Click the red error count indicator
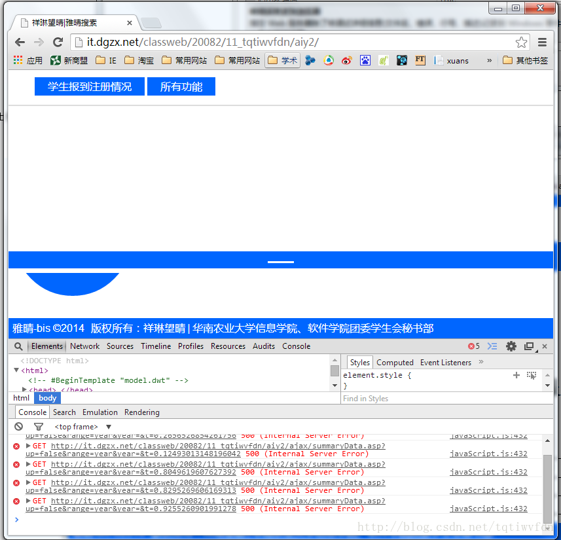This screenshot has height=540, width=561. 474,346
